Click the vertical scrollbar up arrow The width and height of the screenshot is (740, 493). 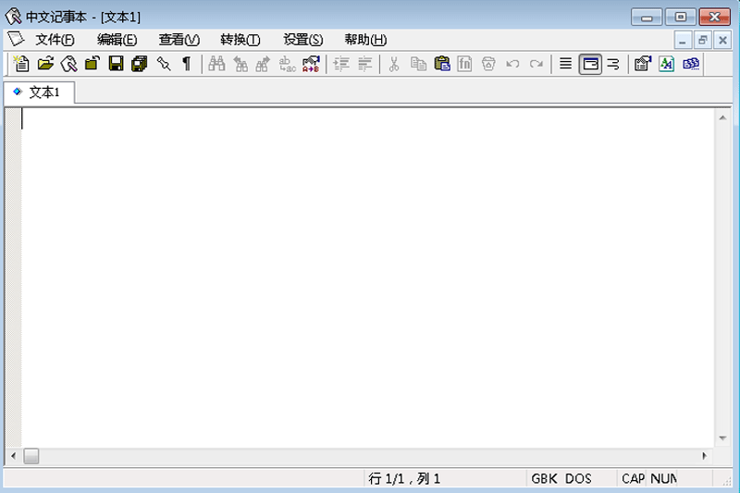click(x=722, y=117)
